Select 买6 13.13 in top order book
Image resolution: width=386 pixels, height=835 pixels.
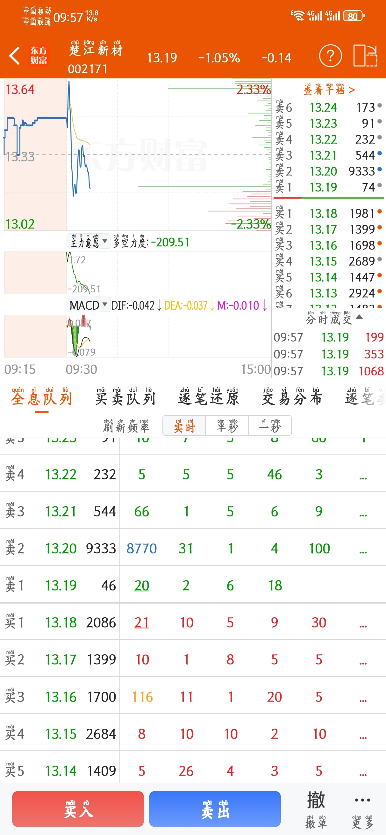[329, 293]
